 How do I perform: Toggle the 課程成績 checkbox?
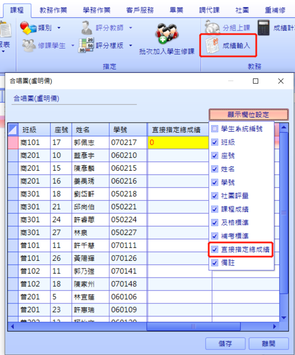click(x=215, y=209)
